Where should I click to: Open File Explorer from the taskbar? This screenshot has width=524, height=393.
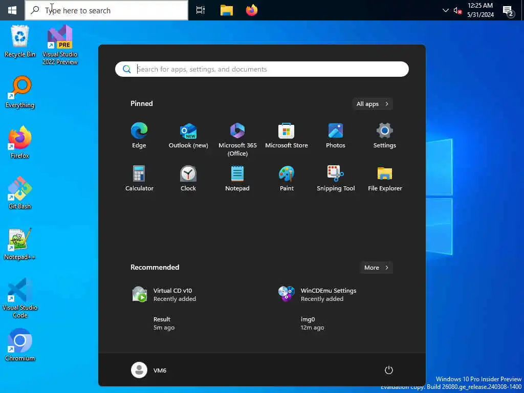coord(226,10)
